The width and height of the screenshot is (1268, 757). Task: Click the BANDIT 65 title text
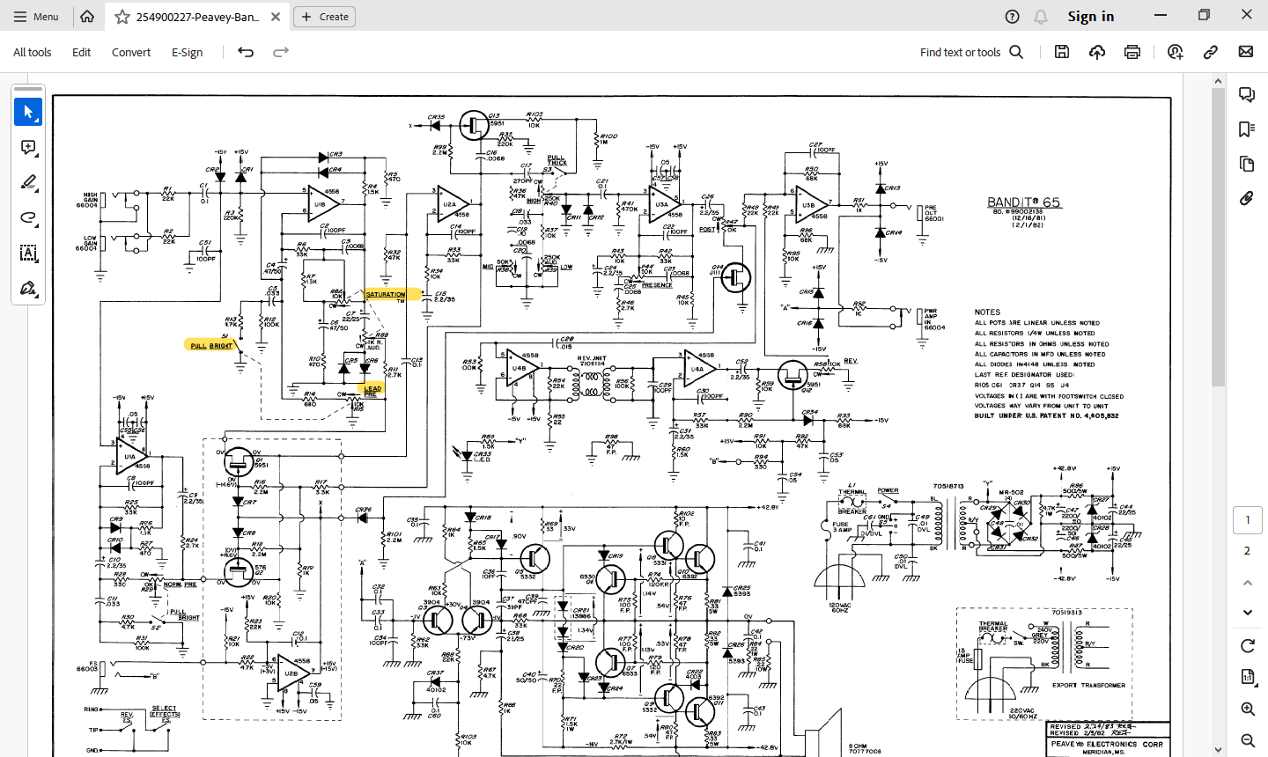1024,202
